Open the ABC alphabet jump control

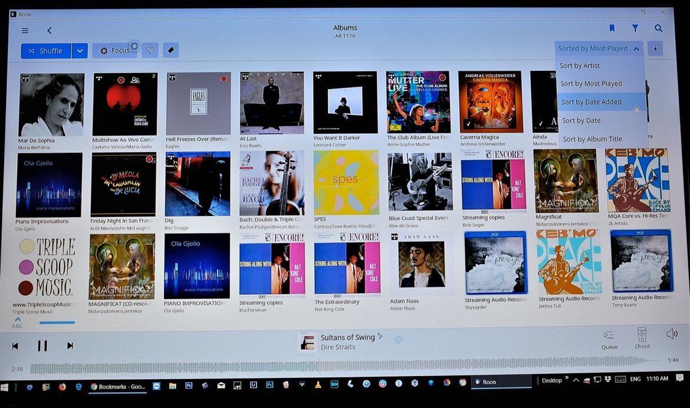tap(17, 323)
